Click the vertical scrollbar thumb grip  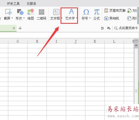[136, 91]
